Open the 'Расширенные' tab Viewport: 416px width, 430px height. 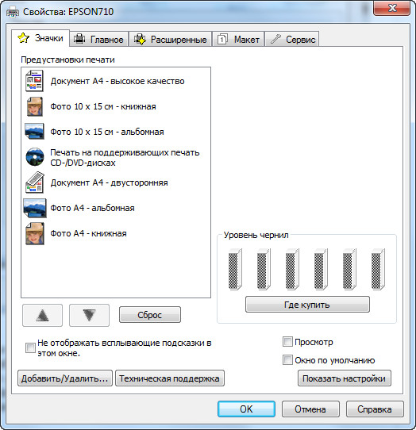coord(171,39)
